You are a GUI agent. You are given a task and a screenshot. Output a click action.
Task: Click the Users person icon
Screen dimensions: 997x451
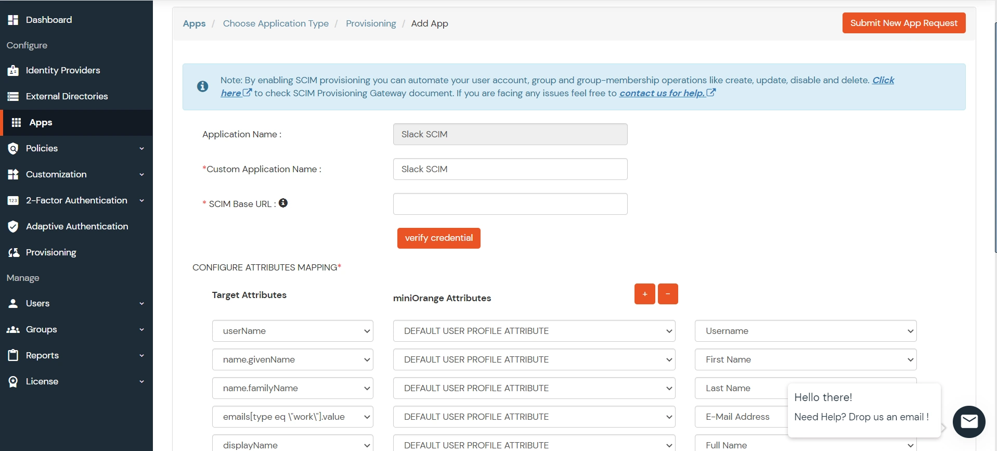click(13, 304)
